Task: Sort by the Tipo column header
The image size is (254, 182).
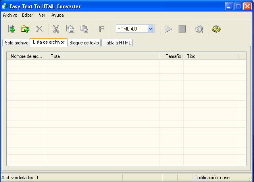Action: tap(211, 56)
